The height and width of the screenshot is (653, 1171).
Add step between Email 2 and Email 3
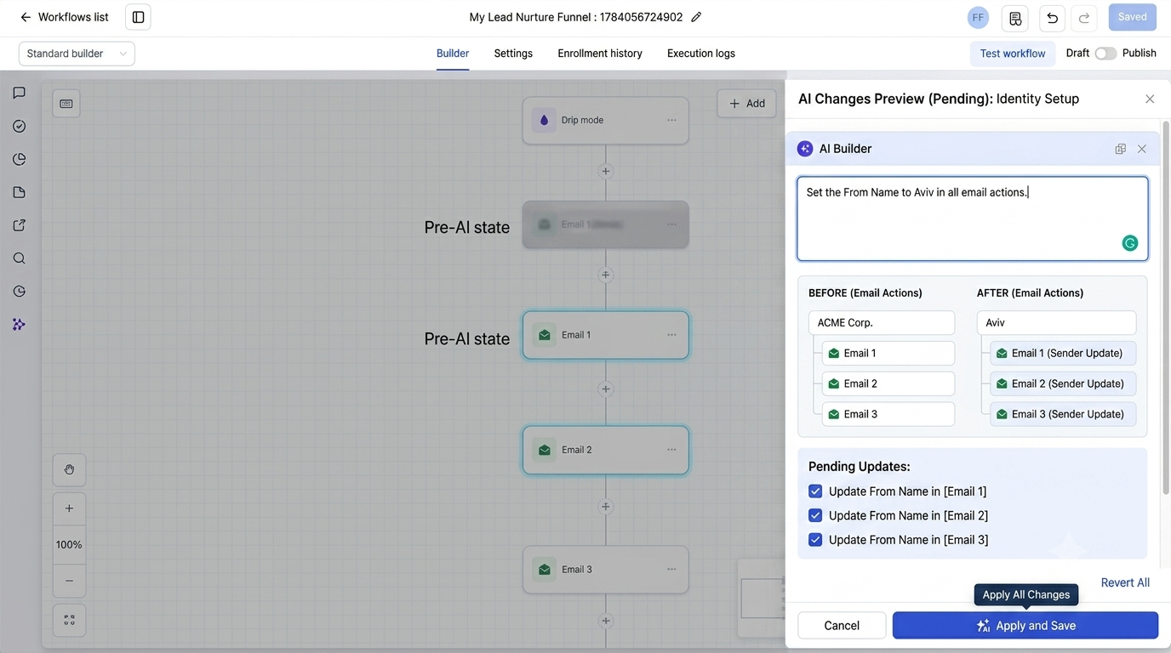point(606,507)
